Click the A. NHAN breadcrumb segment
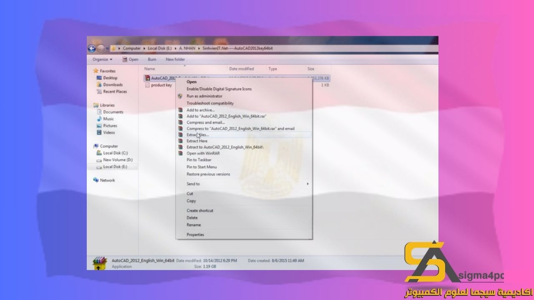This screenshot has height=300, width=534. tap(187, 48)
